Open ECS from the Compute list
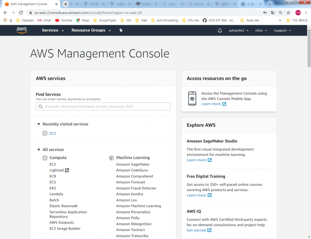This screenshot has width=311, height=239. (x=53, y=182)
